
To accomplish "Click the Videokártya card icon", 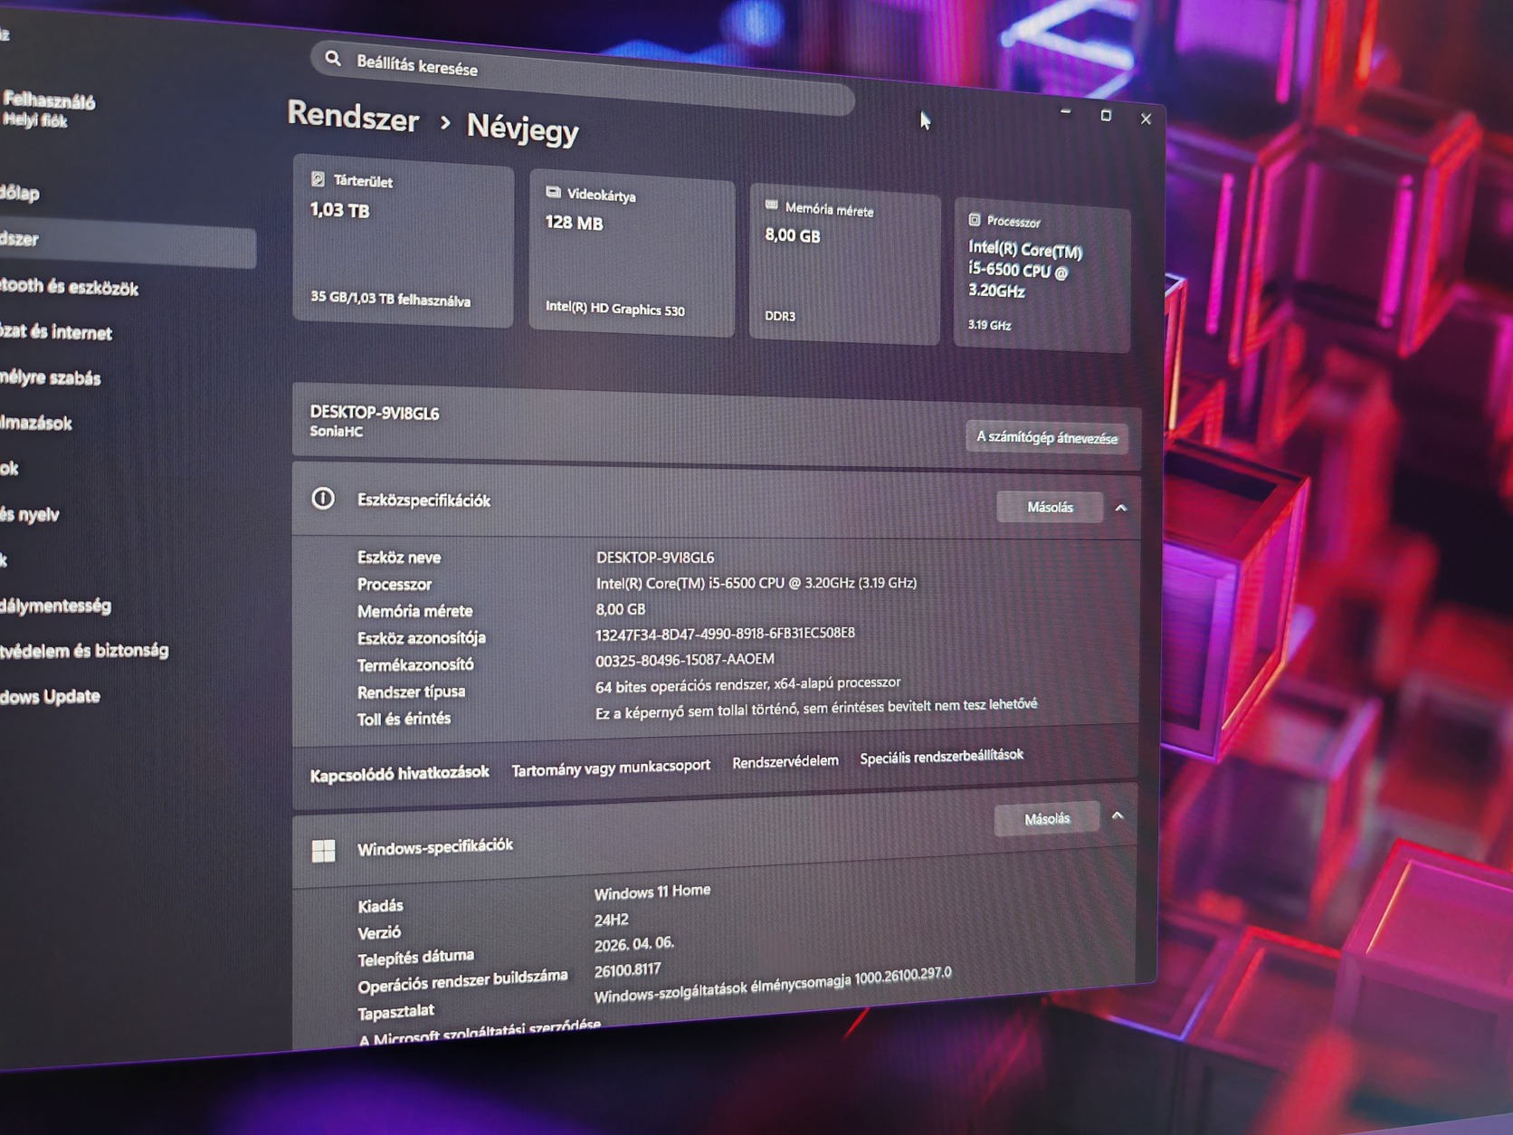I will [x=553, y=192].
